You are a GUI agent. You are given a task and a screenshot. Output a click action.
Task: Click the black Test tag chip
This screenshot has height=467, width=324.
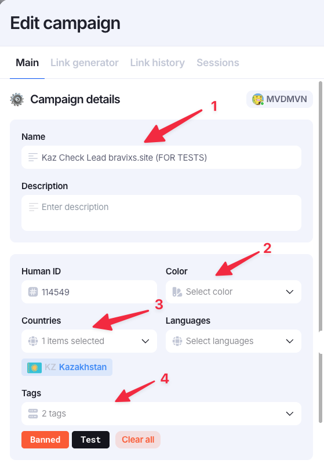tap(91, 440)
